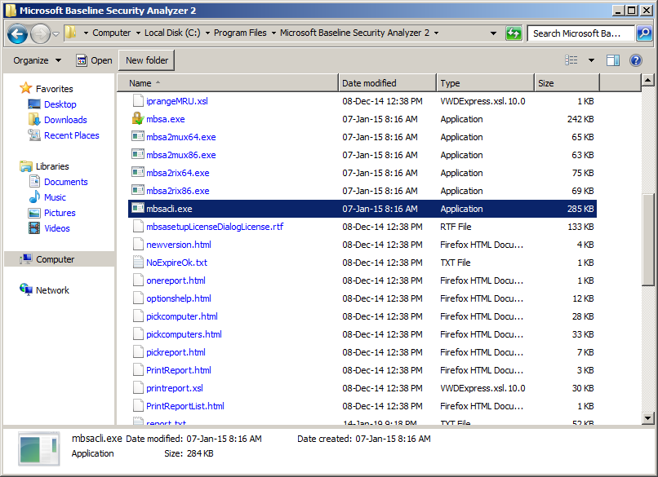
Task: Click the mbsacli.exe preview thumbnail in details pane
Action: (x=38, y=449)
